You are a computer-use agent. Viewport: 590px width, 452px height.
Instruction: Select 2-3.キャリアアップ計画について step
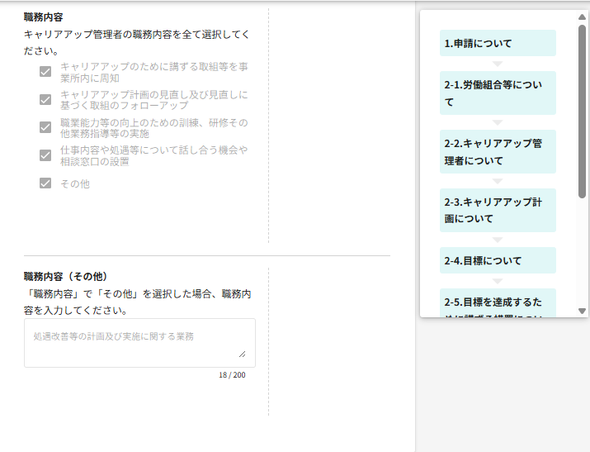coord(498,210)
